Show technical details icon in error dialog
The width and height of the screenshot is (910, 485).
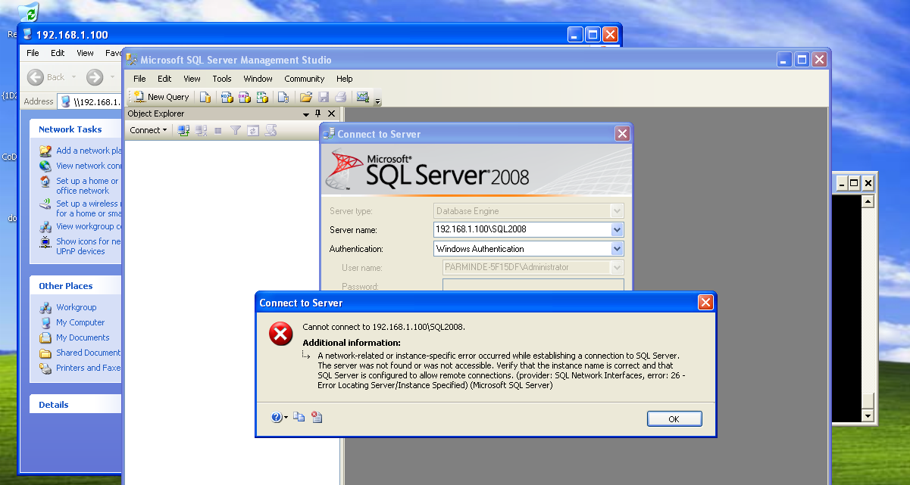coord(317,417)
